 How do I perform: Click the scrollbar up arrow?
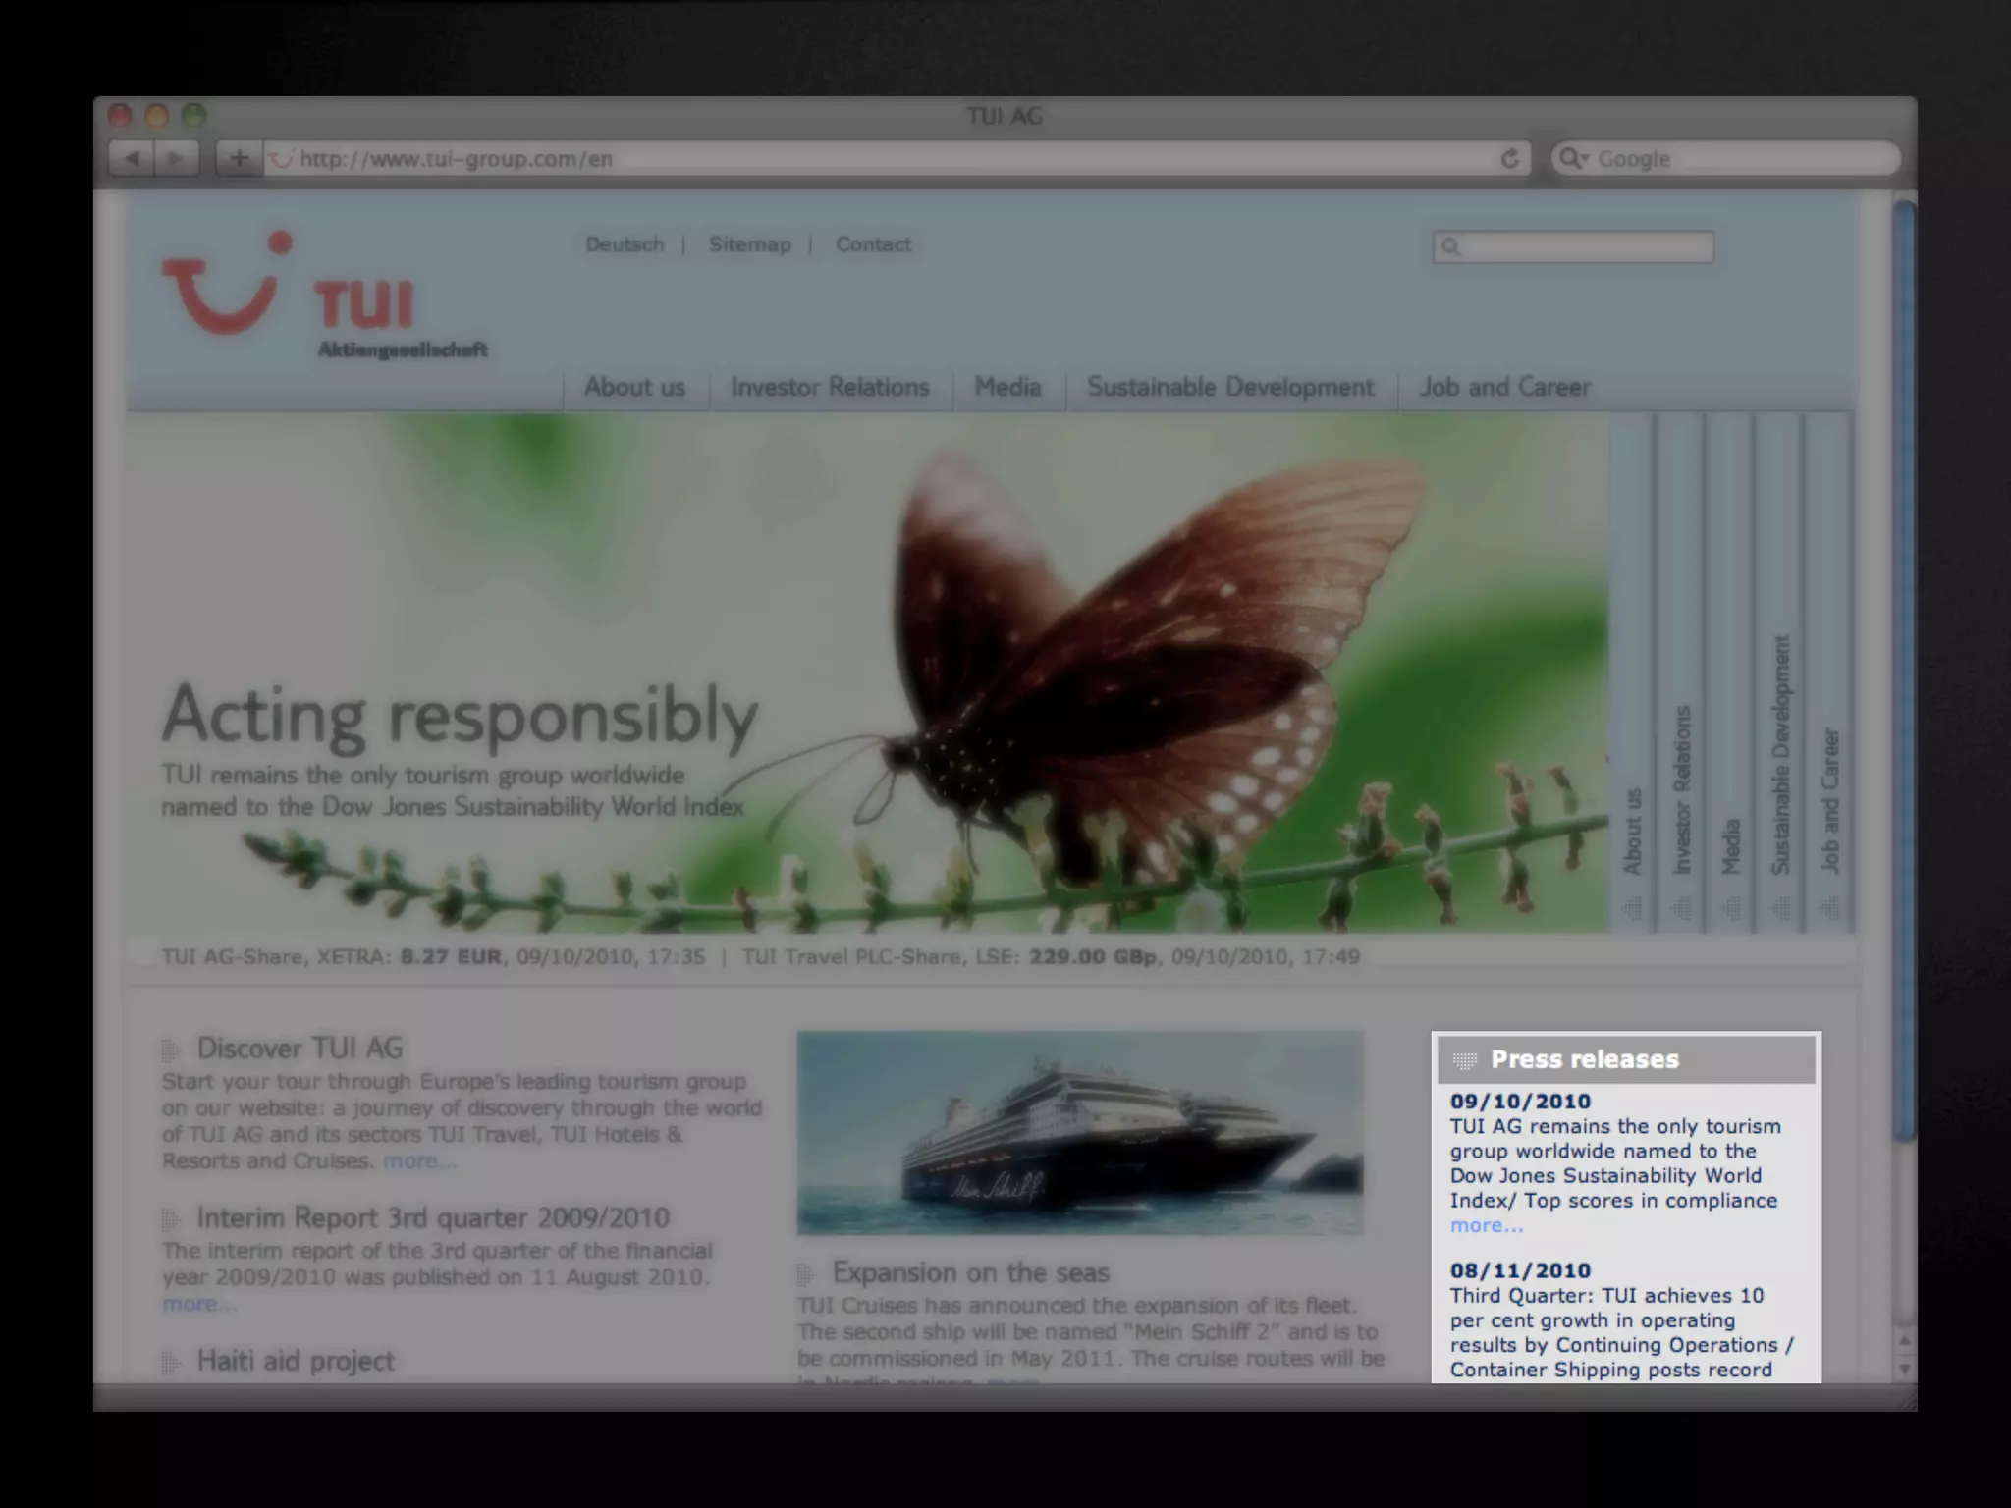click(x=1905, y=1340)
